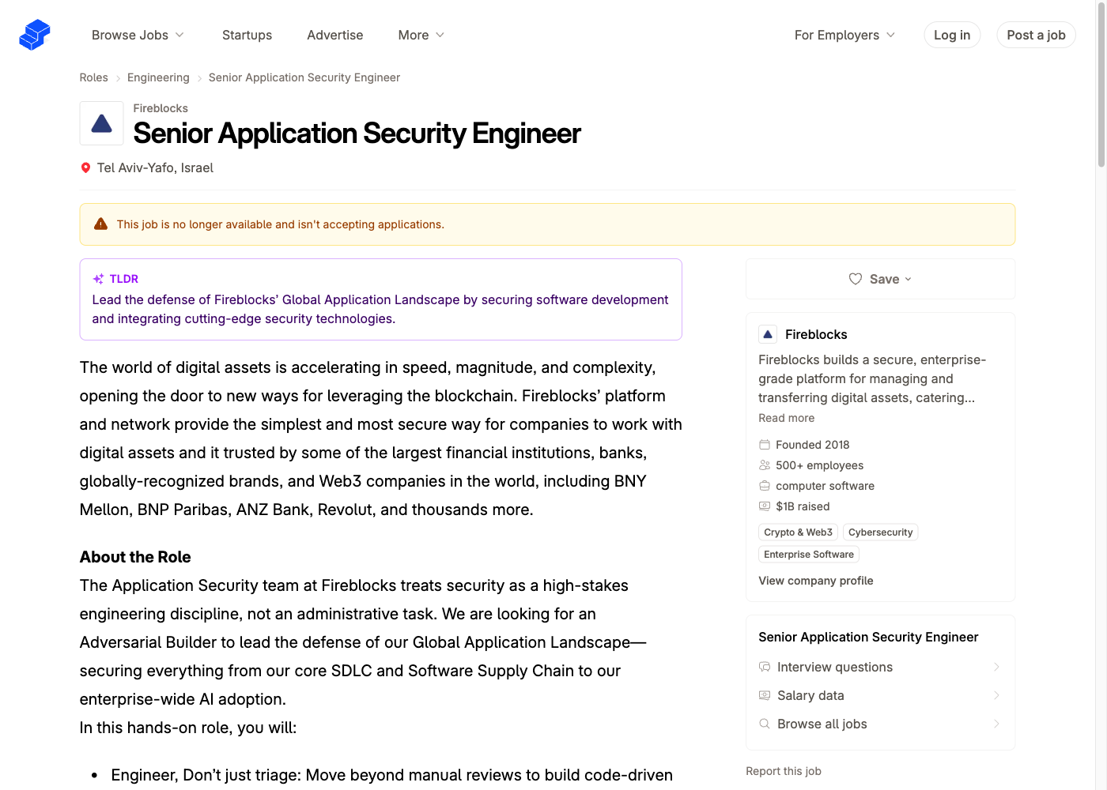Screen dimensions: 1107x790
Task: Click the industry icon next to computer software
Action: point(765,485)
